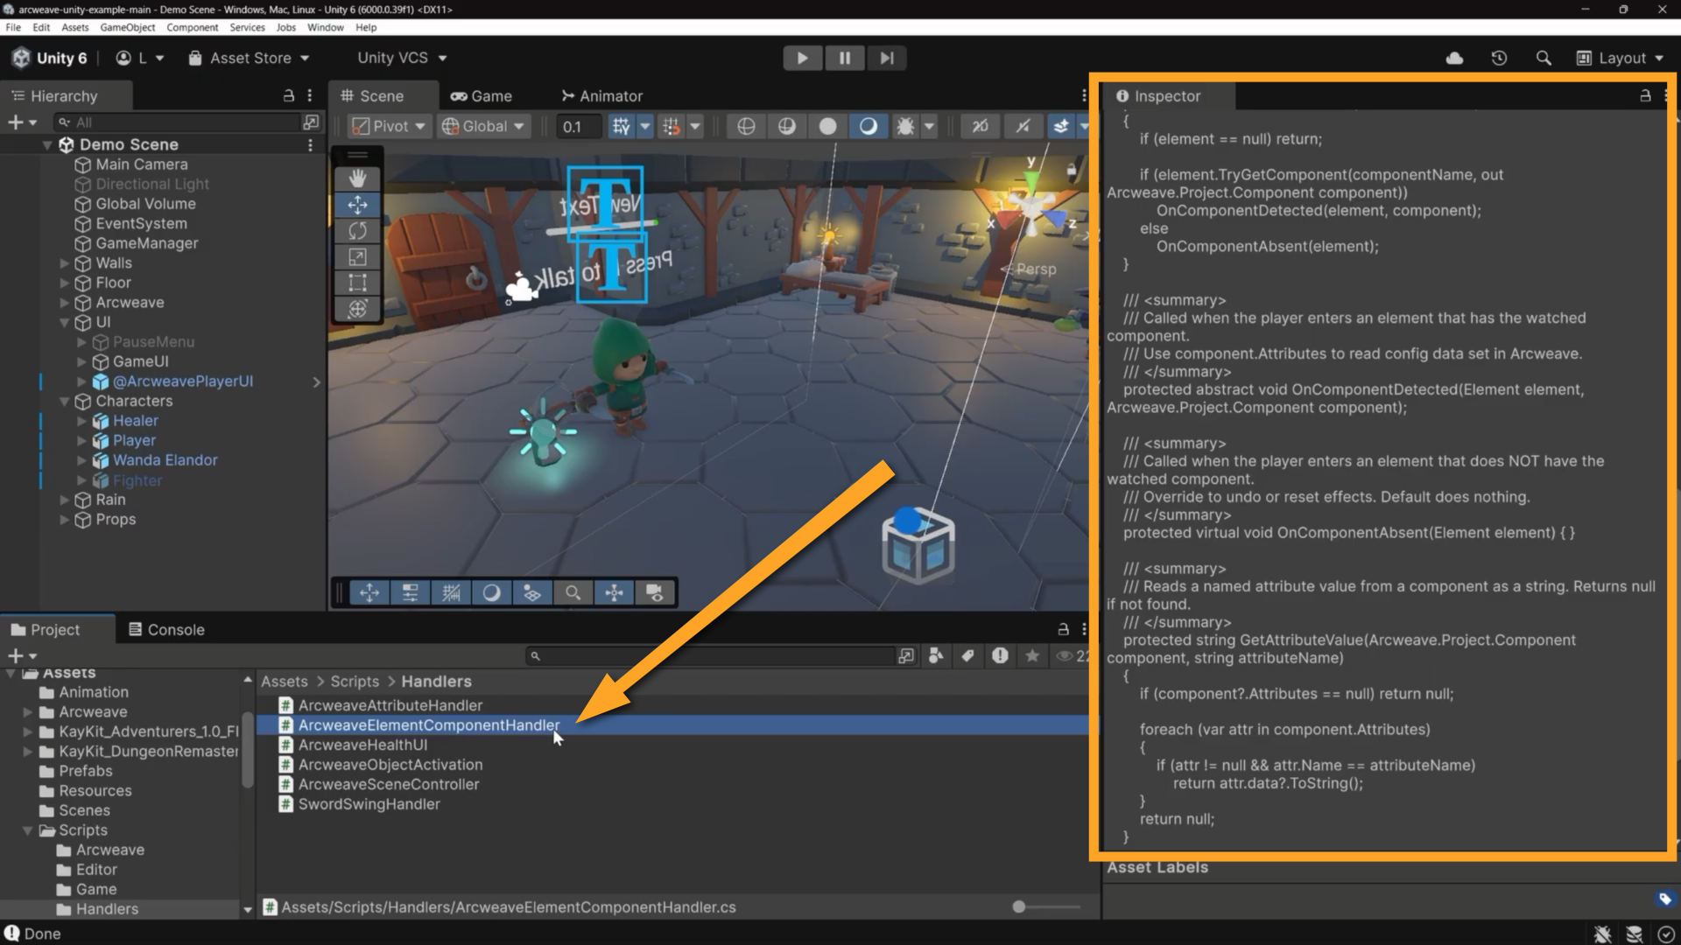Click the Scripts breadcrumb link
The height and width of the screenshot is (945, 1681).
tap(355, 682)
